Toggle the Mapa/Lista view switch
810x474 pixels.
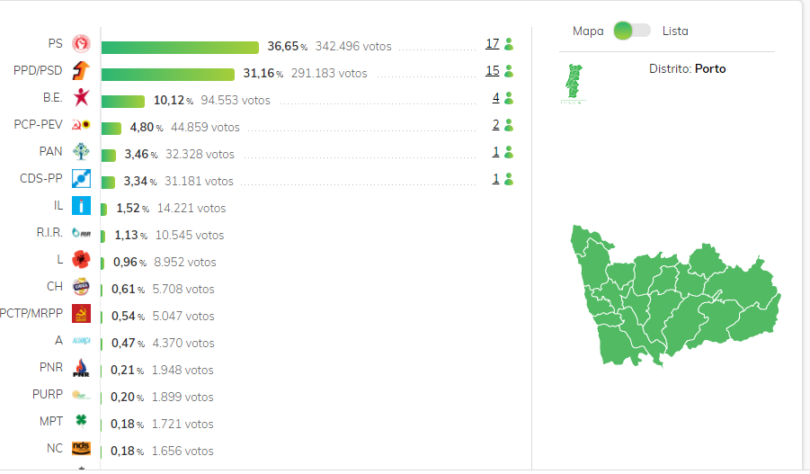pyautogui.click(x=631, y=31)
